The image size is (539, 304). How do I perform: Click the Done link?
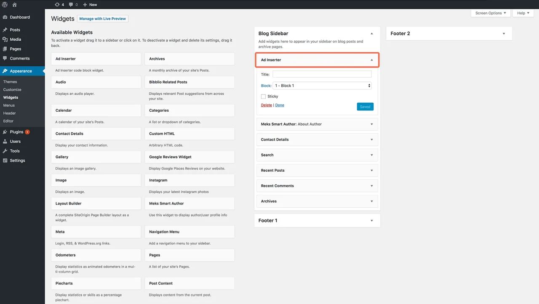[x=280, y=105]
